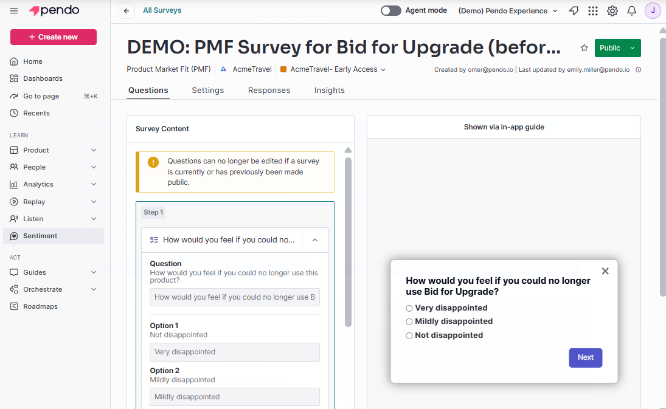Screen dimensions: 666x409
Task: Click the main page scrollbar thumb
Action: pos(662,167)
